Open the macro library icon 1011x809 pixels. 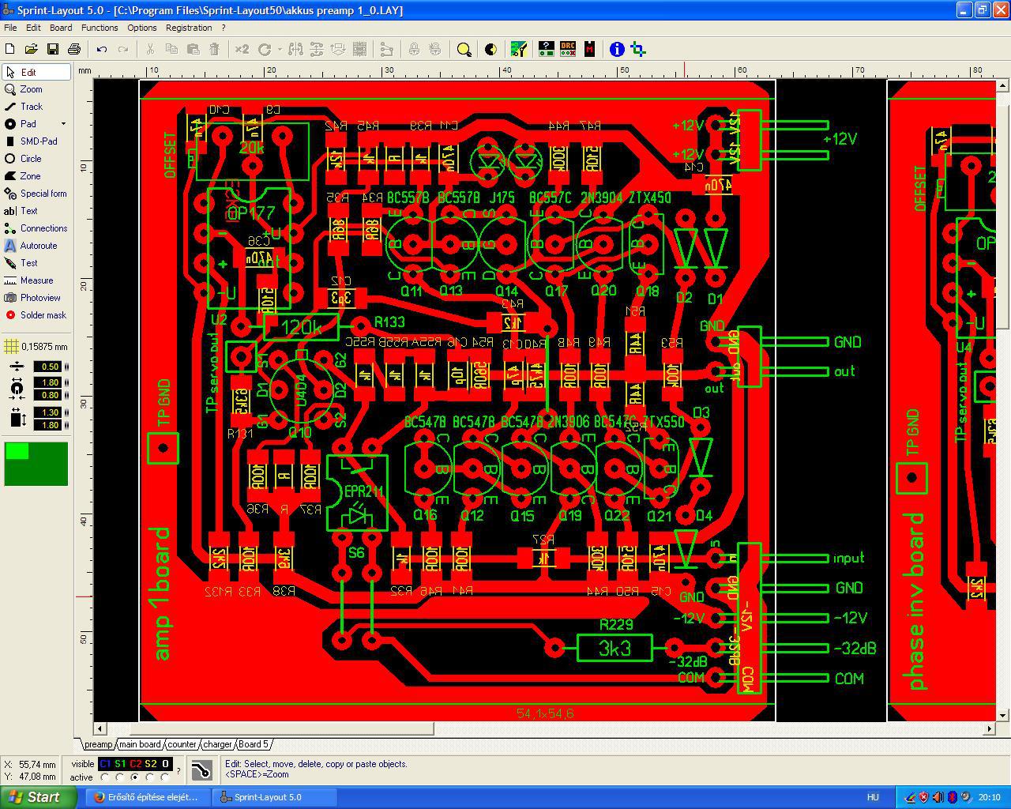point(589,49)
